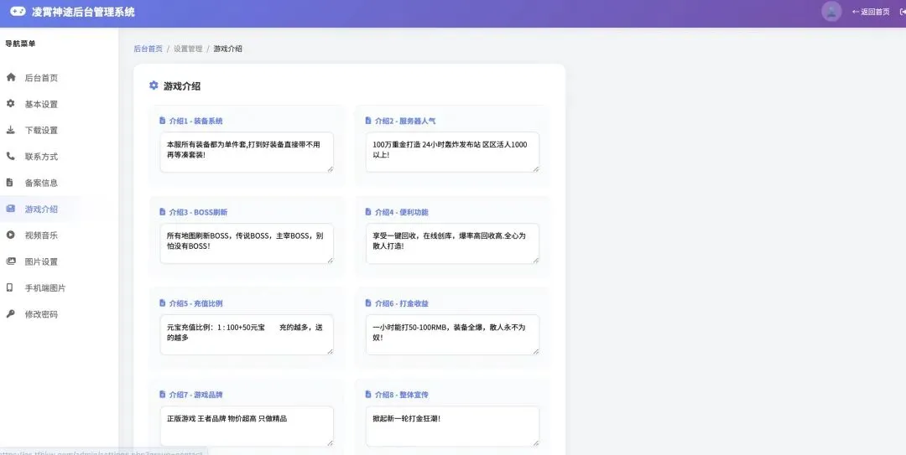Viewport: 906px width, 455px height.
Task: Click the 介绍5 - 充值比例 label
Action: pos(195,303)
